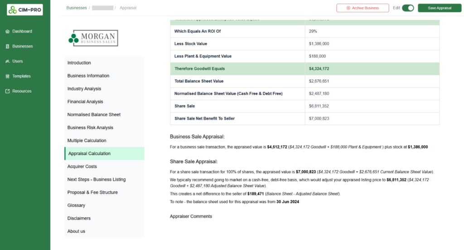Archive this business

[362, 8]
